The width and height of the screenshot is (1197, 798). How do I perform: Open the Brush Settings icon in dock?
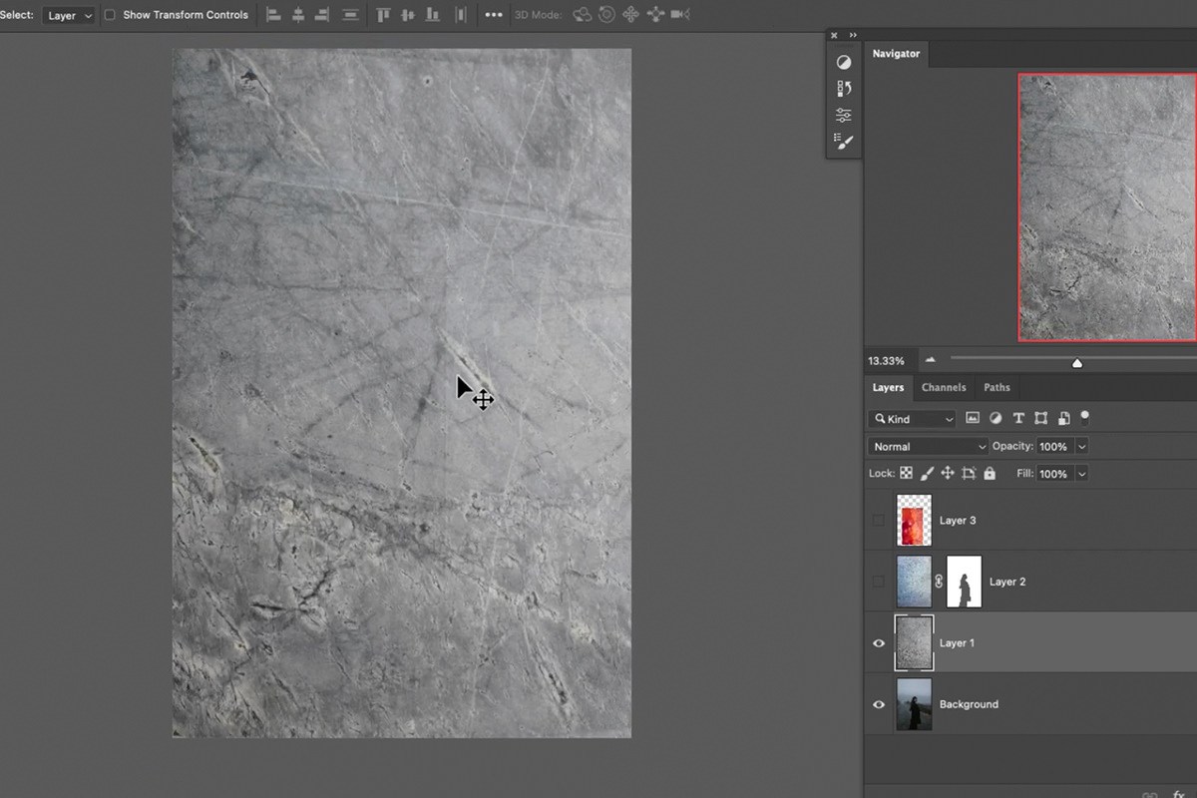click(x=844, y=142)
